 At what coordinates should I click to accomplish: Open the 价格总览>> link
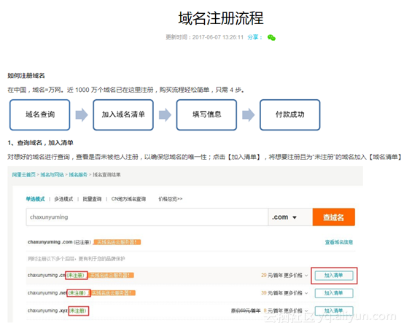coord(171,199)
